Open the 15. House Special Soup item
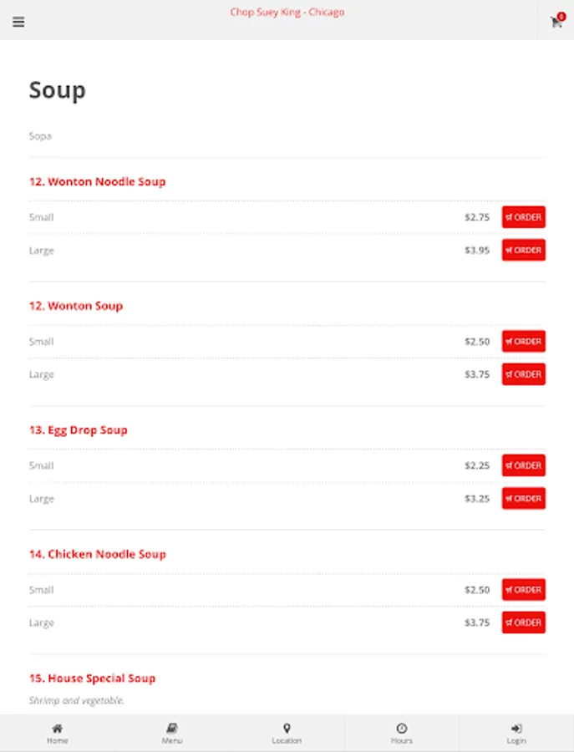574x752 pixels. pos(92,678)
